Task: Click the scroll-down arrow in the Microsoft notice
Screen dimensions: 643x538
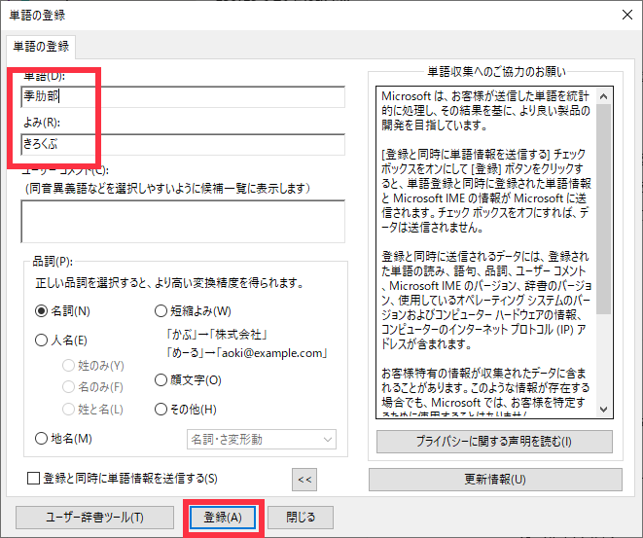Action: click(x=604, y=410)
